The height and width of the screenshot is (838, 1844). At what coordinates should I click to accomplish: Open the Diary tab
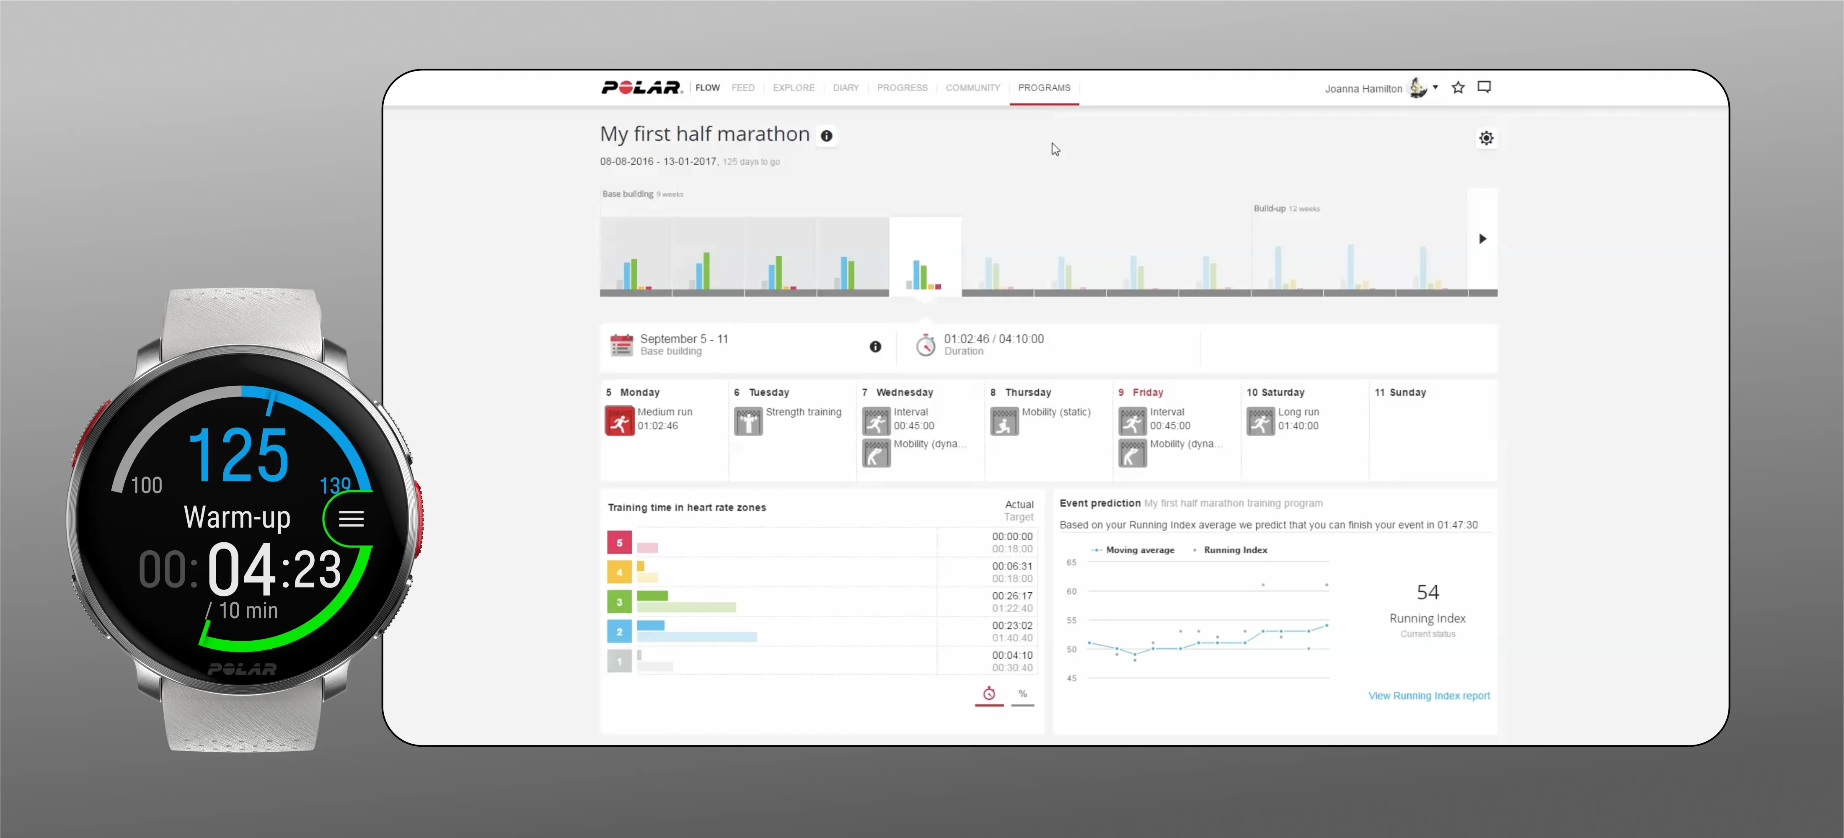846,87
